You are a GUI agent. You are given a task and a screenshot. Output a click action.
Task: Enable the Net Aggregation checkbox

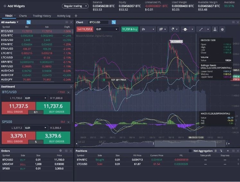[x=190, y=151]
